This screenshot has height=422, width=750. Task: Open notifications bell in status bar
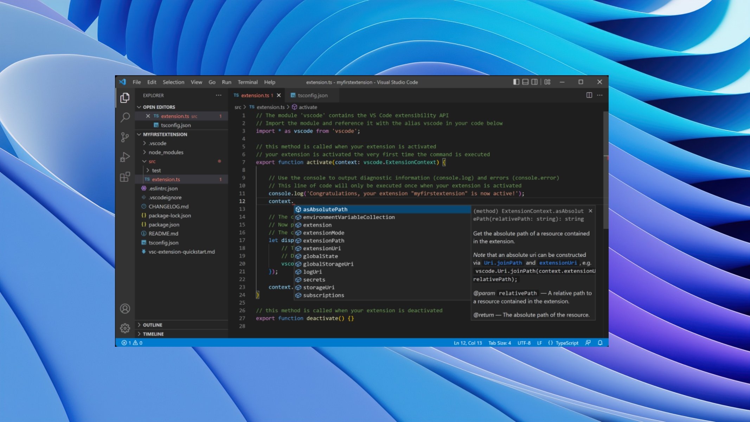point(600,343)
